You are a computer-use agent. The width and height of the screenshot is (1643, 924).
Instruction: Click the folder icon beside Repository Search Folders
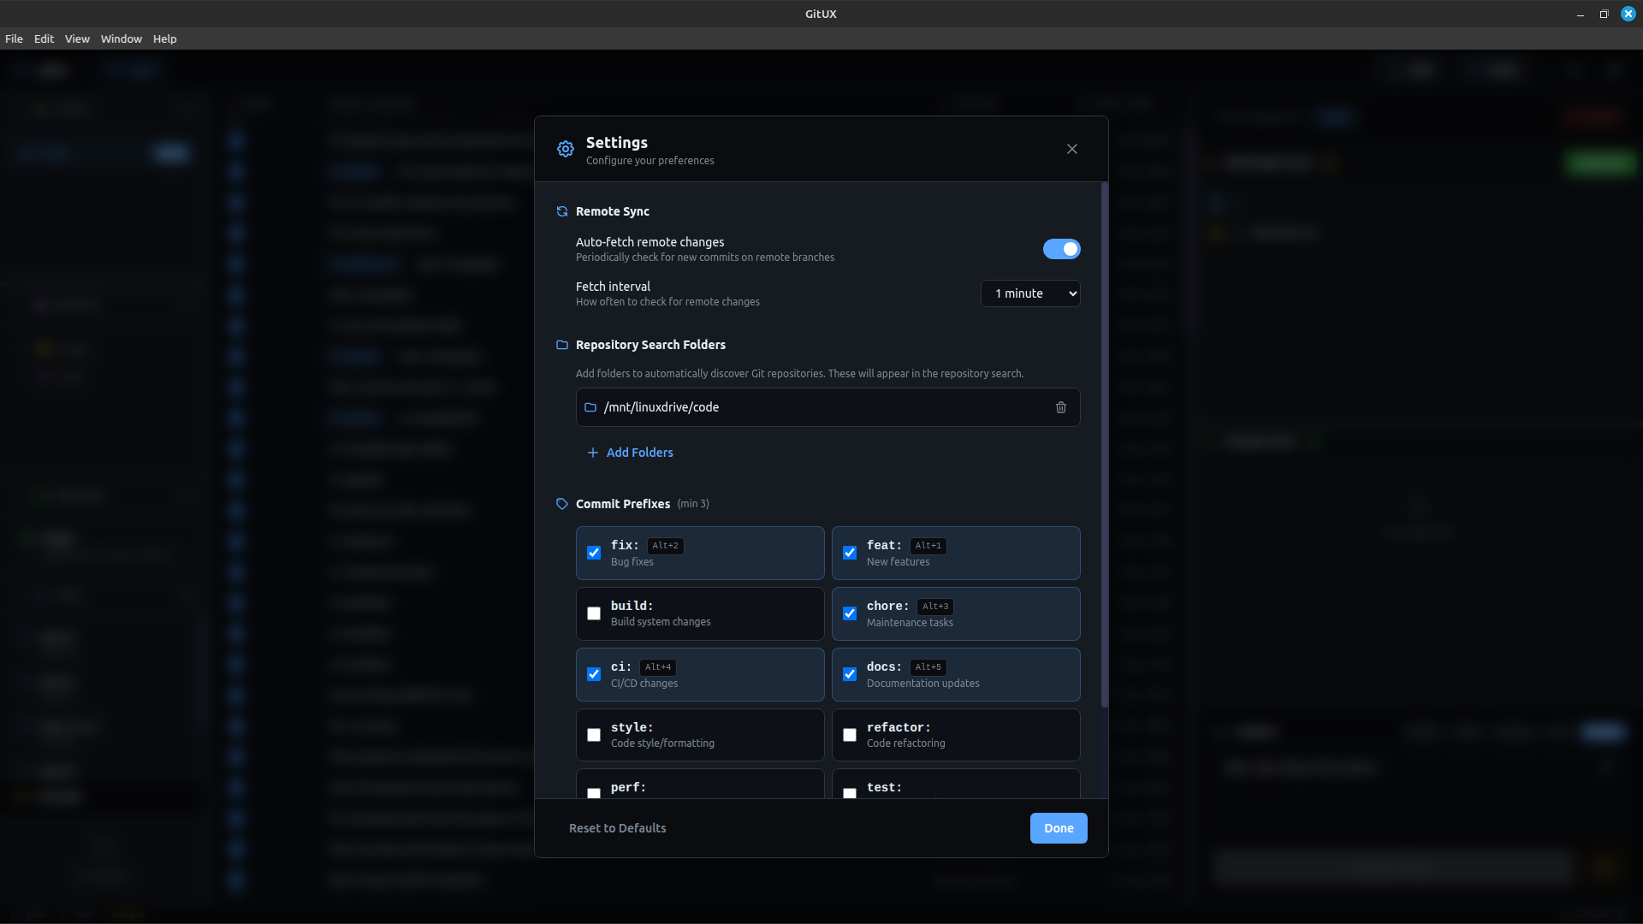[562, 346]
